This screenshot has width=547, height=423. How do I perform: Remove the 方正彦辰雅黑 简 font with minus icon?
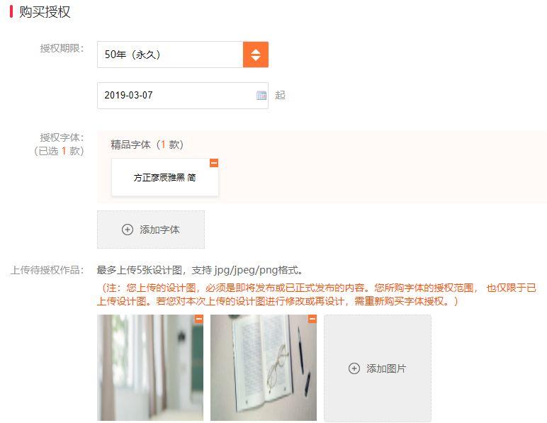click(x=214, y=163)
